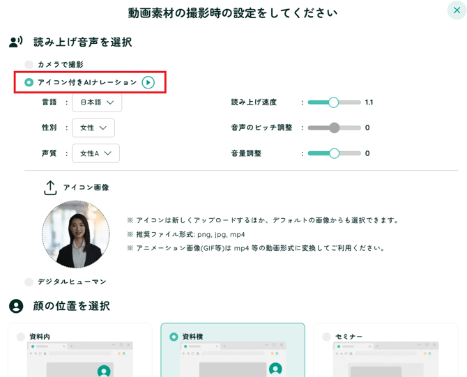Click the 資料内 layout preview thumbnail
Screen dimensions: 467x377
pyautogui.click(x=80, y=360)
